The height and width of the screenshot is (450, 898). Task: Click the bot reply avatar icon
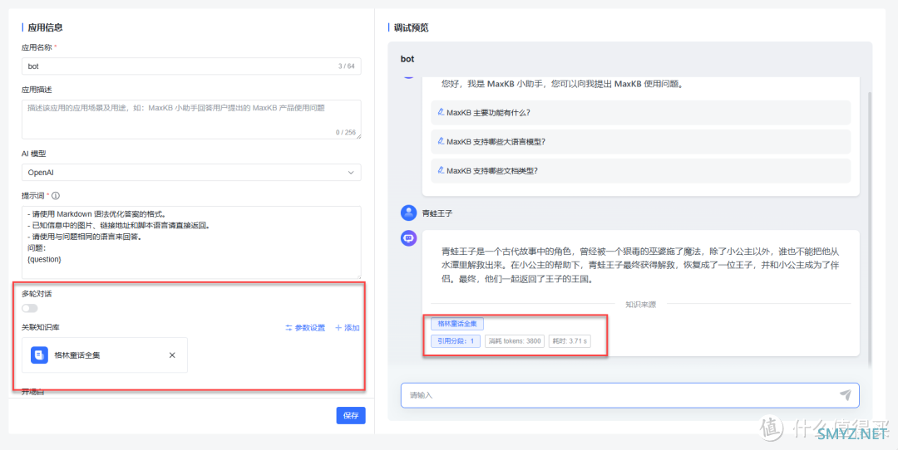[x=409, y=238]
